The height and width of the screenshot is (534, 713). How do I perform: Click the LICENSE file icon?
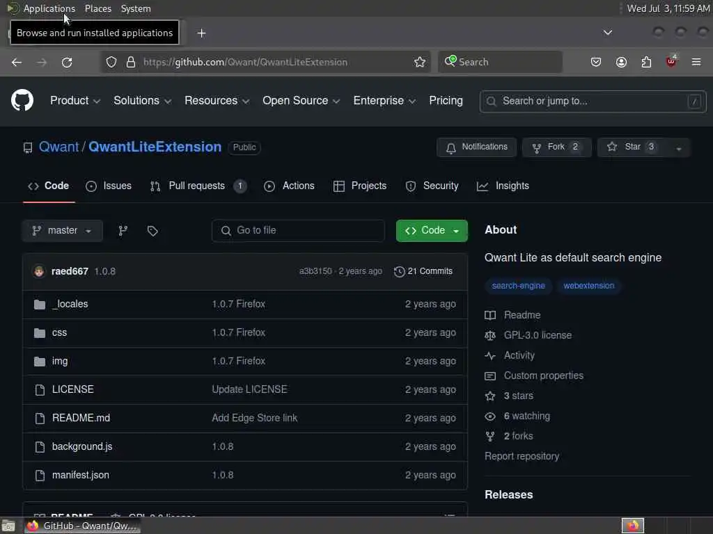[x=40, y=389]
